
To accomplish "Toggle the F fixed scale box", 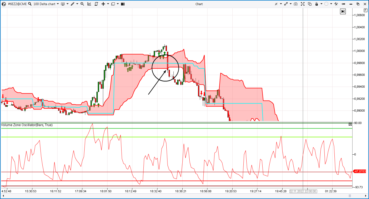I will [x=365, y=10].
